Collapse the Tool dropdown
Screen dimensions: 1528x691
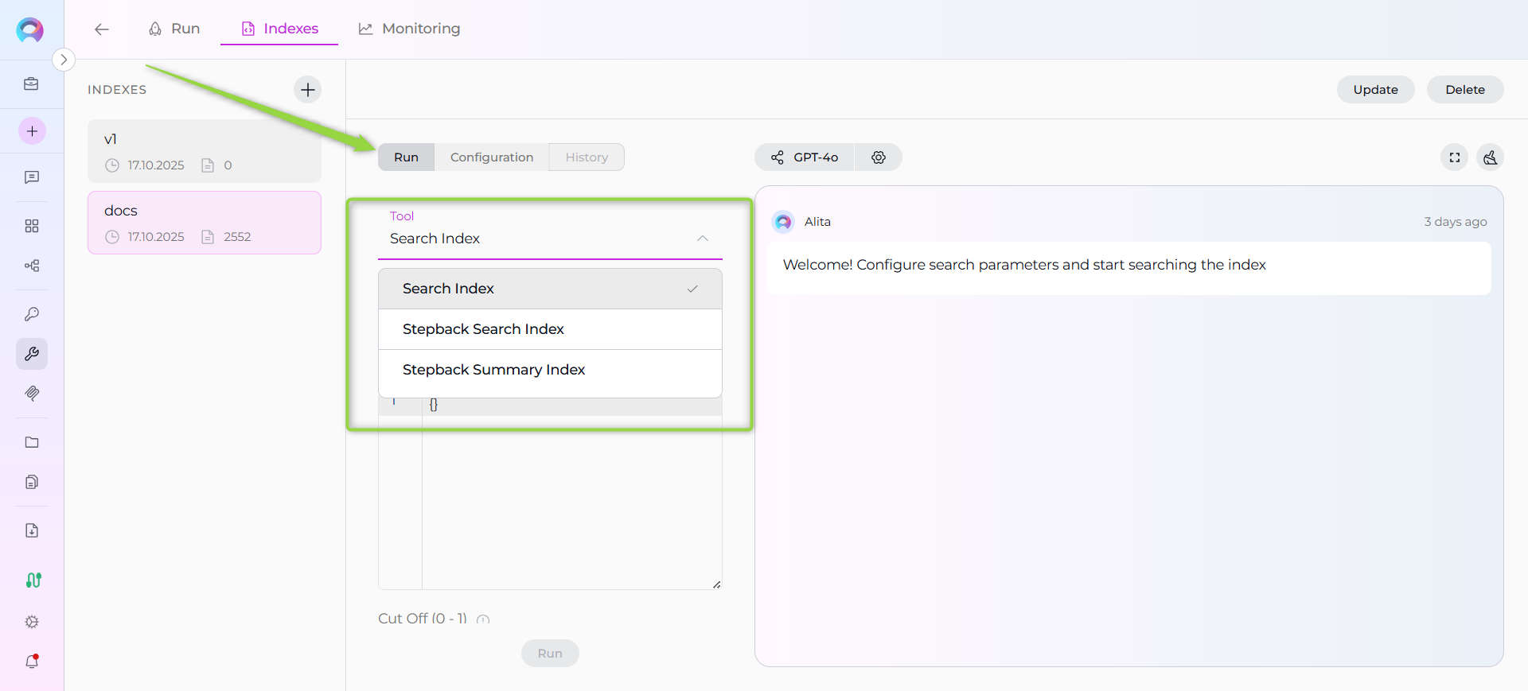tap(702, 239)
